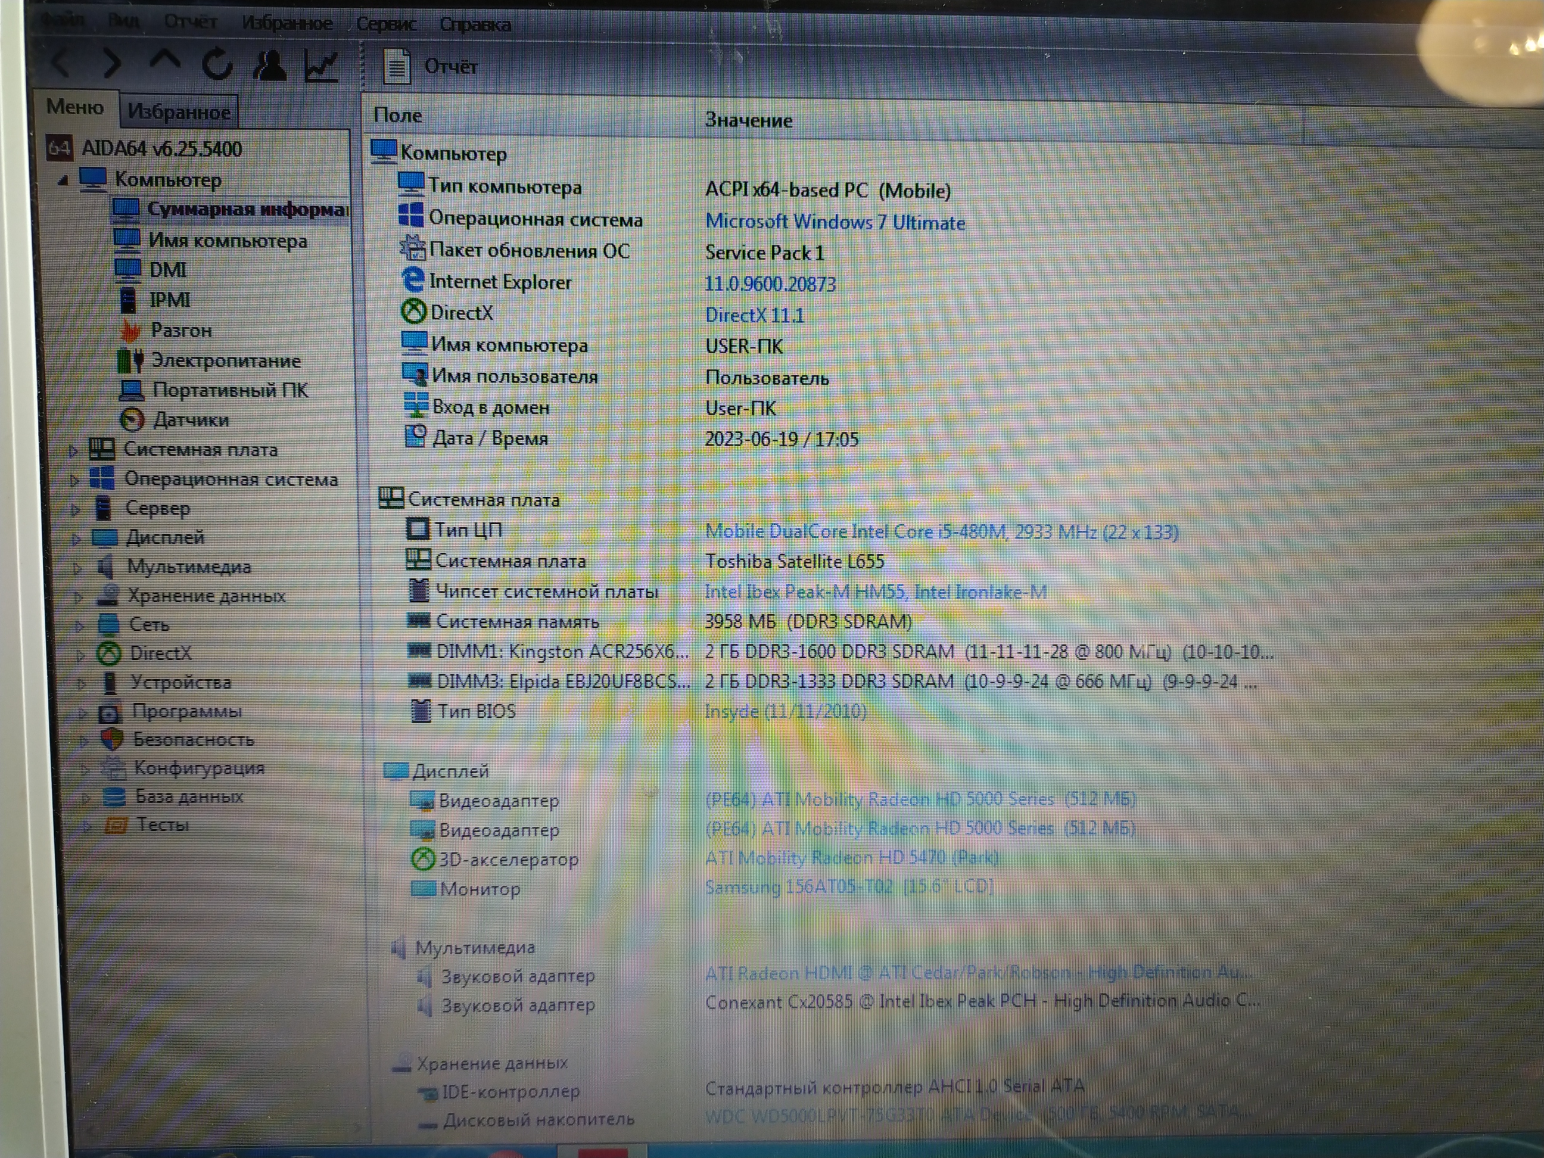Expand the DirectX tree node
Screen dimensions: 1544x1158
[80, 655]
